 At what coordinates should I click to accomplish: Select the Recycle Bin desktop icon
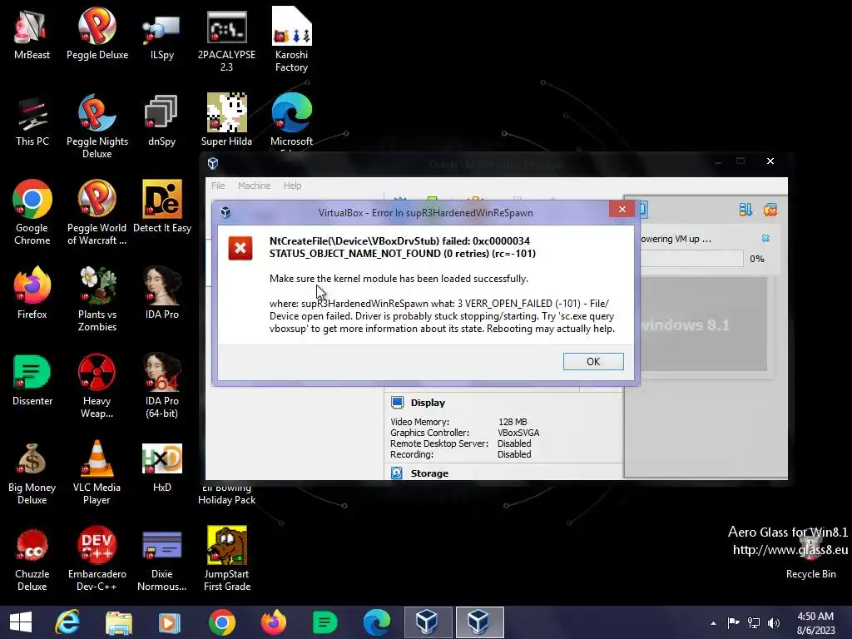coord(811,554)
